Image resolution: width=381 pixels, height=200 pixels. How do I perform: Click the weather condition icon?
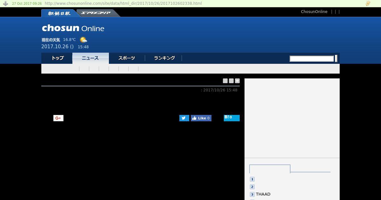(x=83, y=40)
